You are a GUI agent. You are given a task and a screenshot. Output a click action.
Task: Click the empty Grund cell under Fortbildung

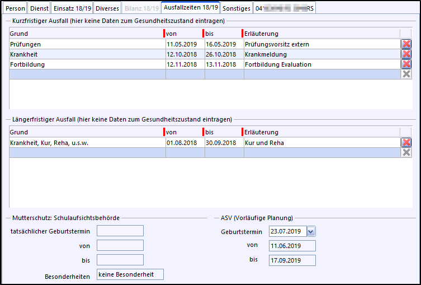[87, 74]
